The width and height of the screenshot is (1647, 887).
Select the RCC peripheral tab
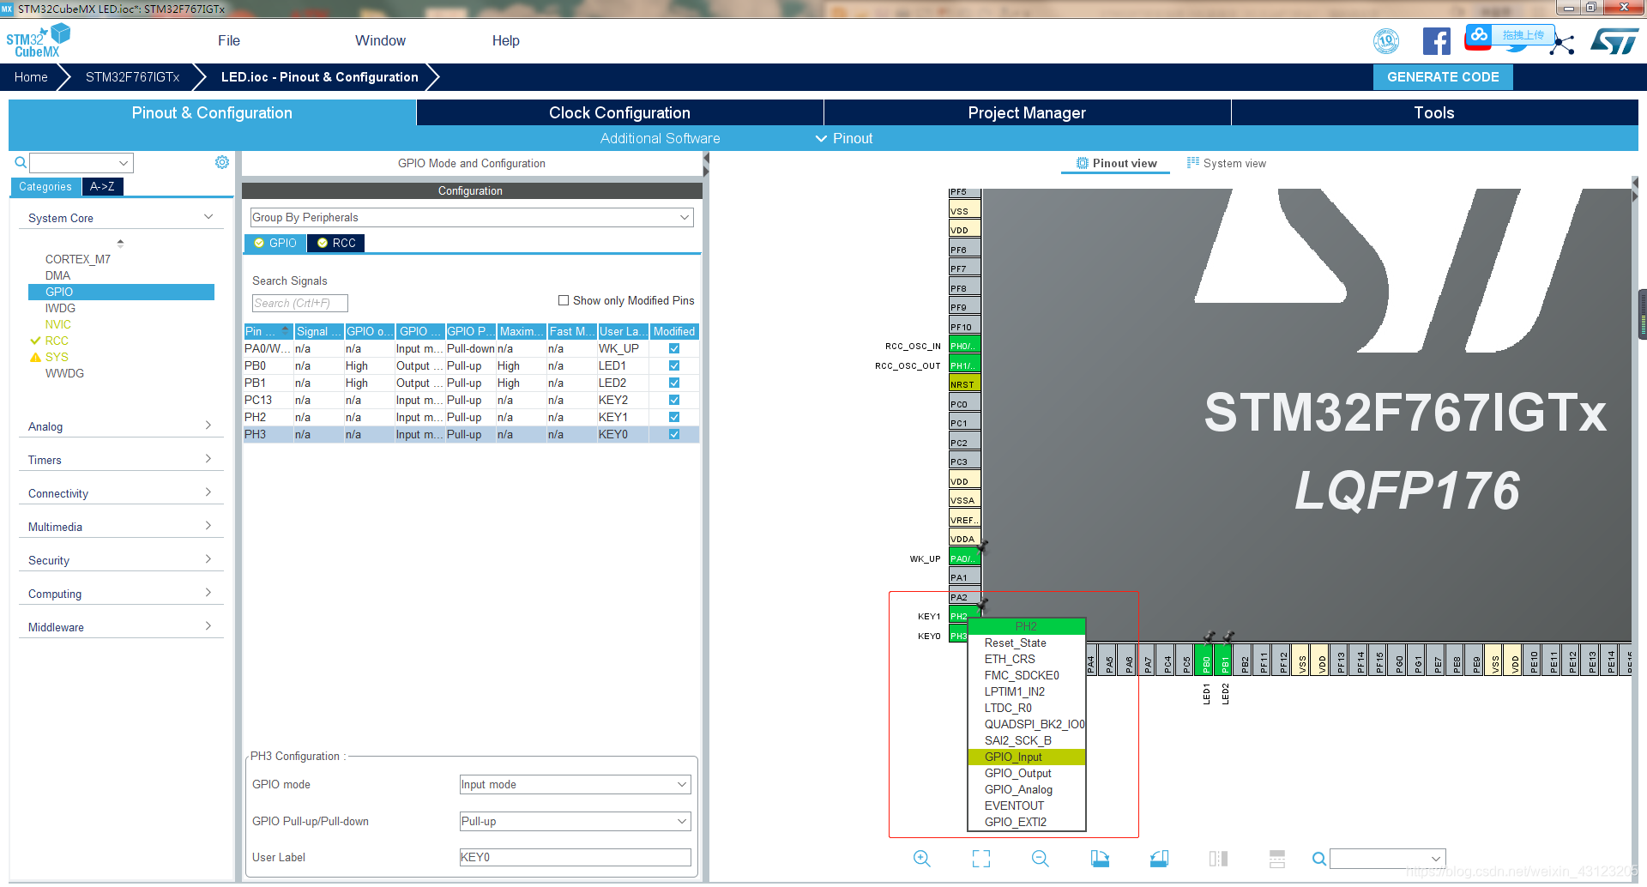point(336,243)
